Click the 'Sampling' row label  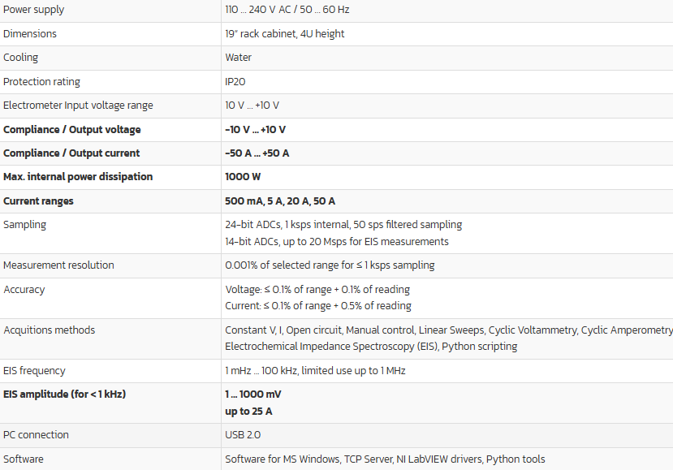[24, 225]
